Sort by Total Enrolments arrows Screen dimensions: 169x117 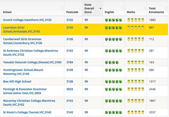coord(166,8)
